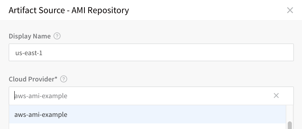302x129 pixels.
Task: Click the Display Name label
Action: pos(30,36)
